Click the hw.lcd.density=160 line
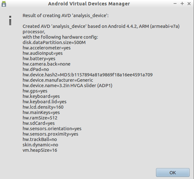 [x=43, y=107]
